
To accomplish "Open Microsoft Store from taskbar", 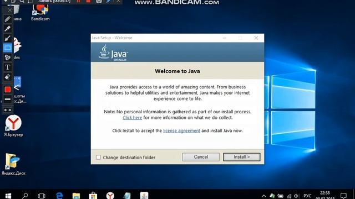I will [x=93, y=195].
